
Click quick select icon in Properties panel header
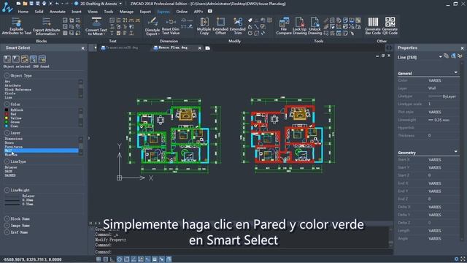coord(453,56)
